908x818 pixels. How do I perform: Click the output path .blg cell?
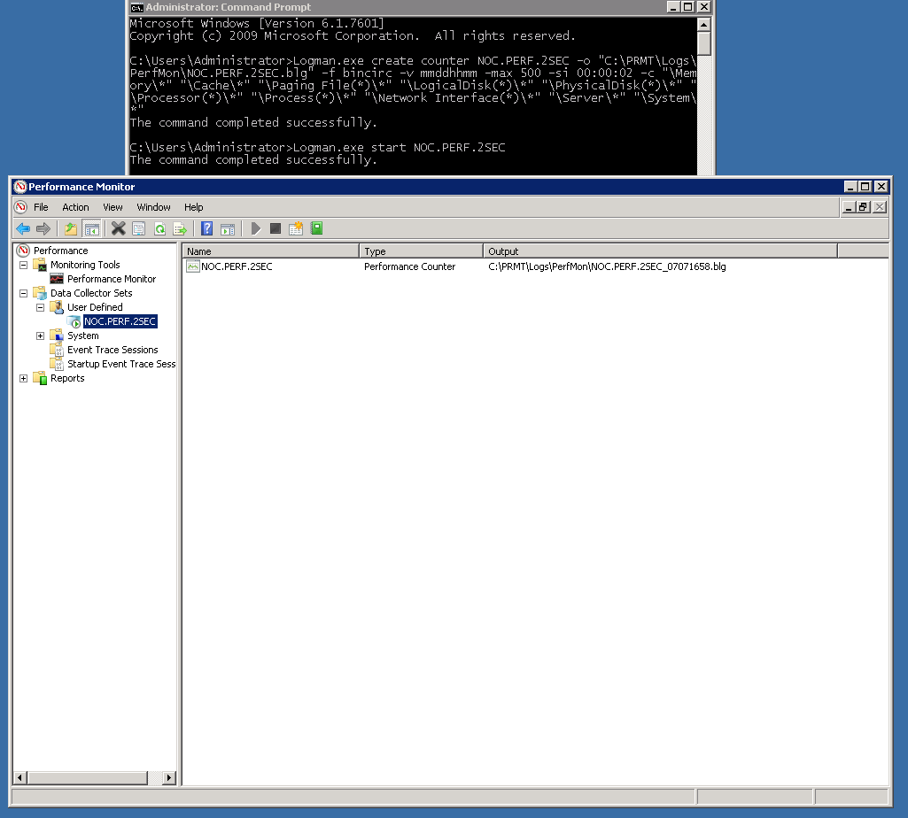[x=607, y=266]
